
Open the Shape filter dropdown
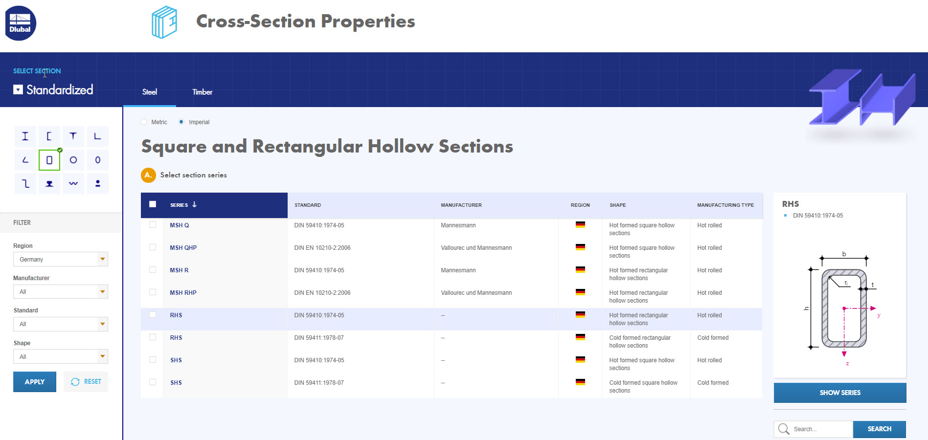[x=60, y=357]
